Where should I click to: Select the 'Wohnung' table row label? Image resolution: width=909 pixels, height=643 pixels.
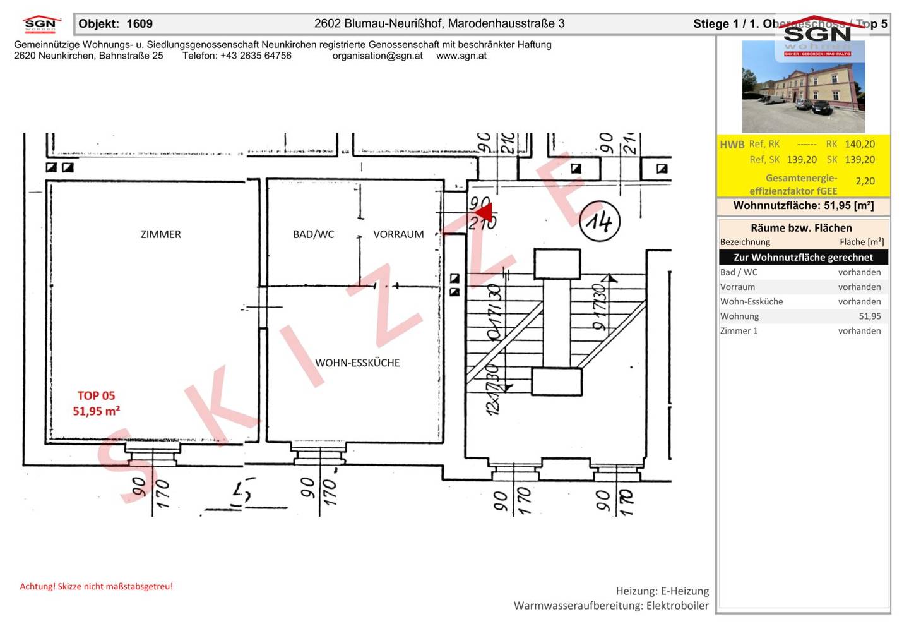pos(739,316)
